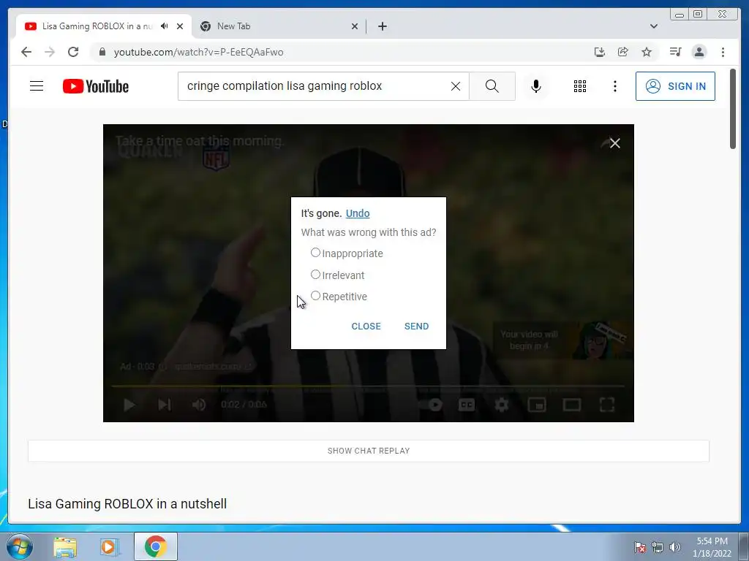Image resolution: width=749 pixels, height=561 pixels.
Task: Switch to theater mode in player
Action: [x=572, y=405]
